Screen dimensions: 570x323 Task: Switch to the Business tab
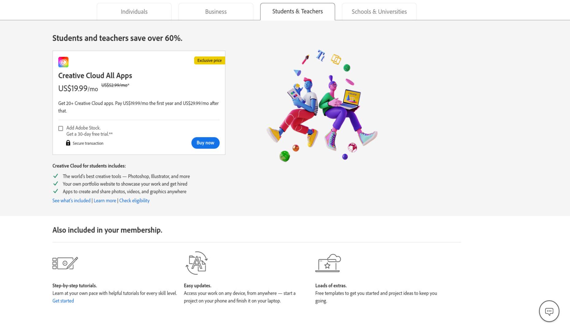coord(216,12)
